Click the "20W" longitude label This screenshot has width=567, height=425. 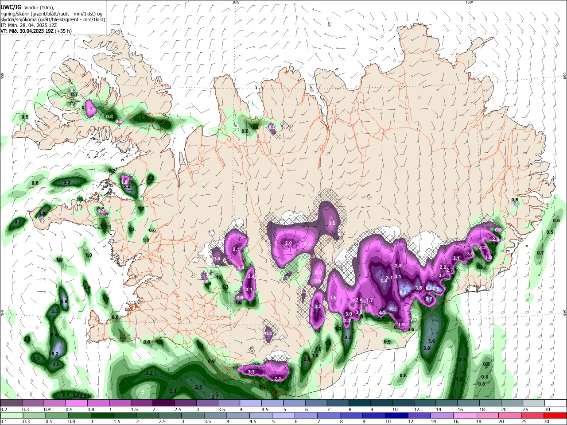236,2
